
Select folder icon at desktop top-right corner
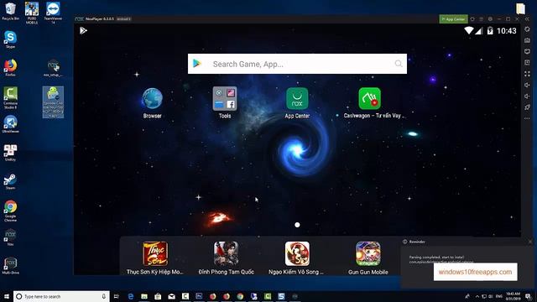point(520,8)
